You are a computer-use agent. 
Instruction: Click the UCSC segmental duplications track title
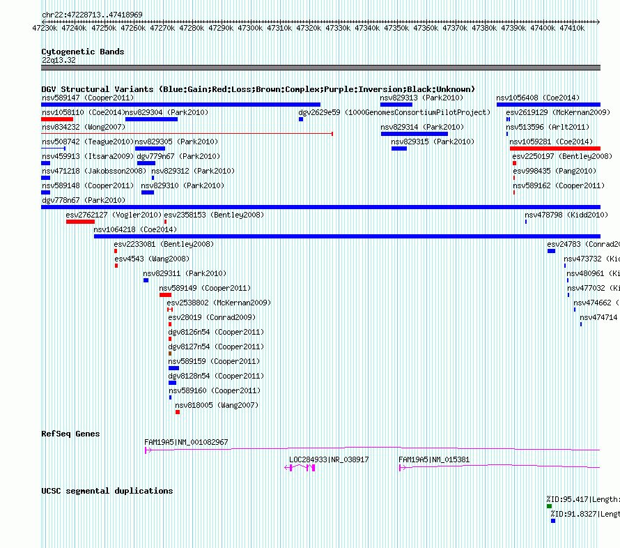click(x=107, y=491)
